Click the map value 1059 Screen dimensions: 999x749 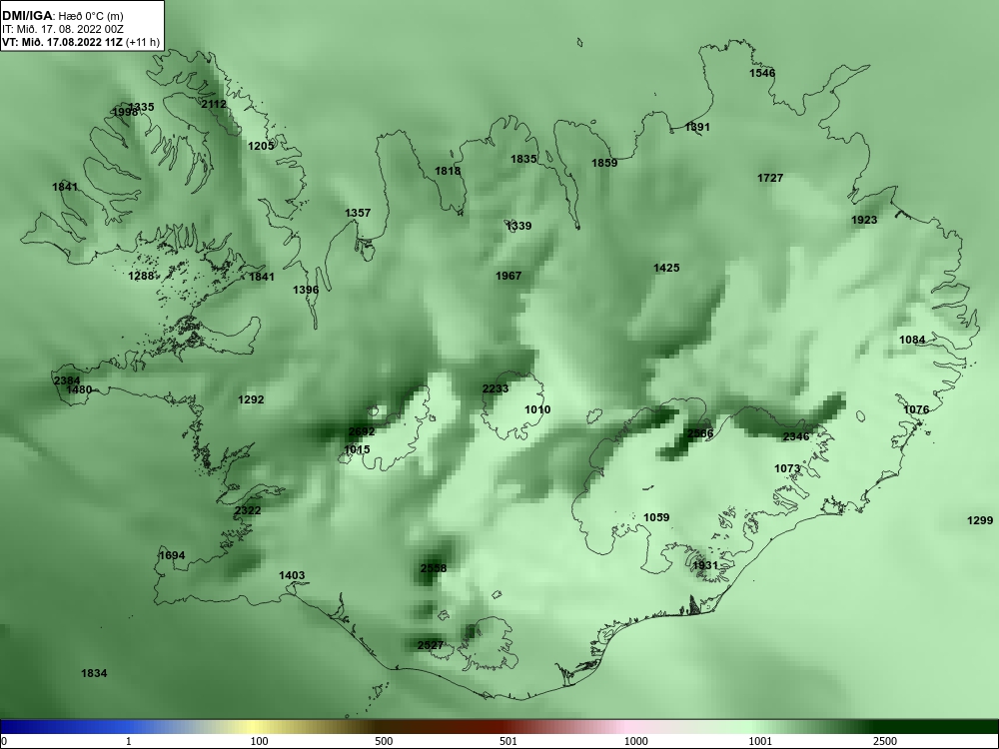pos(656,517)
